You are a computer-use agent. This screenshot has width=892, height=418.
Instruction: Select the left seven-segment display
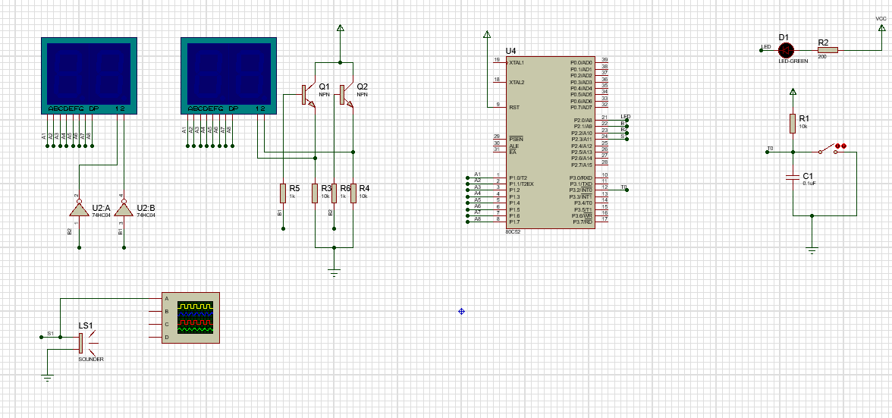point(90,76)
